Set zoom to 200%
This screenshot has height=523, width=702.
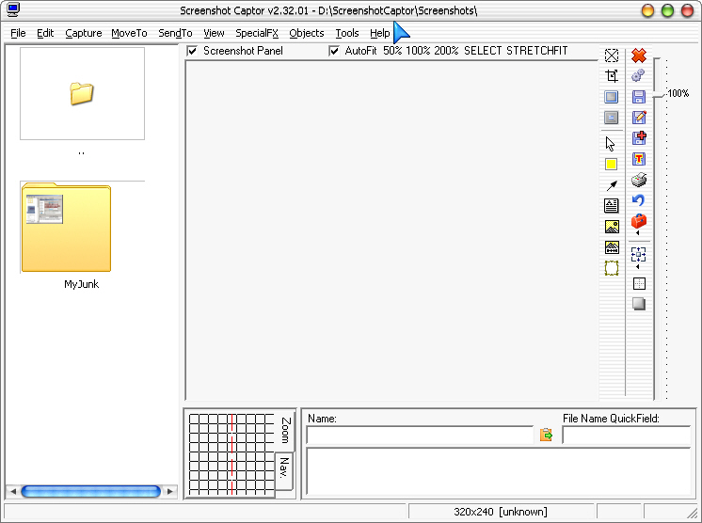[x=446, y=51]
